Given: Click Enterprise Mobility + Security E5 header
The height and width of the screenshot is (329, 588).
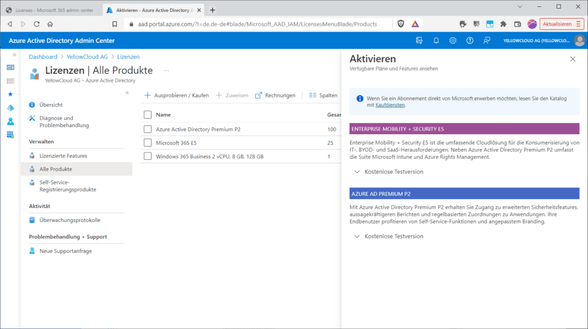Looking at the screenshot, I should click(x=464, y=129).
